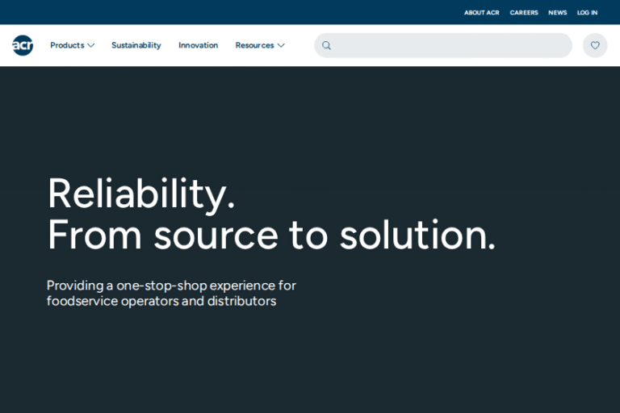Click the "Reliability." headline text
Screen dimensions: 620x413
pos(141,194)
